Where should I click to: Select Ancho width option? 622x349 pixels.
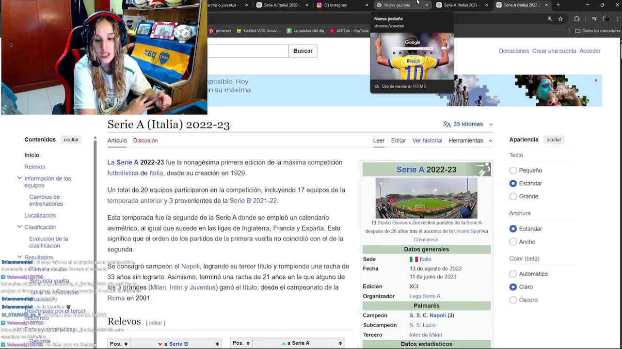point(513,242)
